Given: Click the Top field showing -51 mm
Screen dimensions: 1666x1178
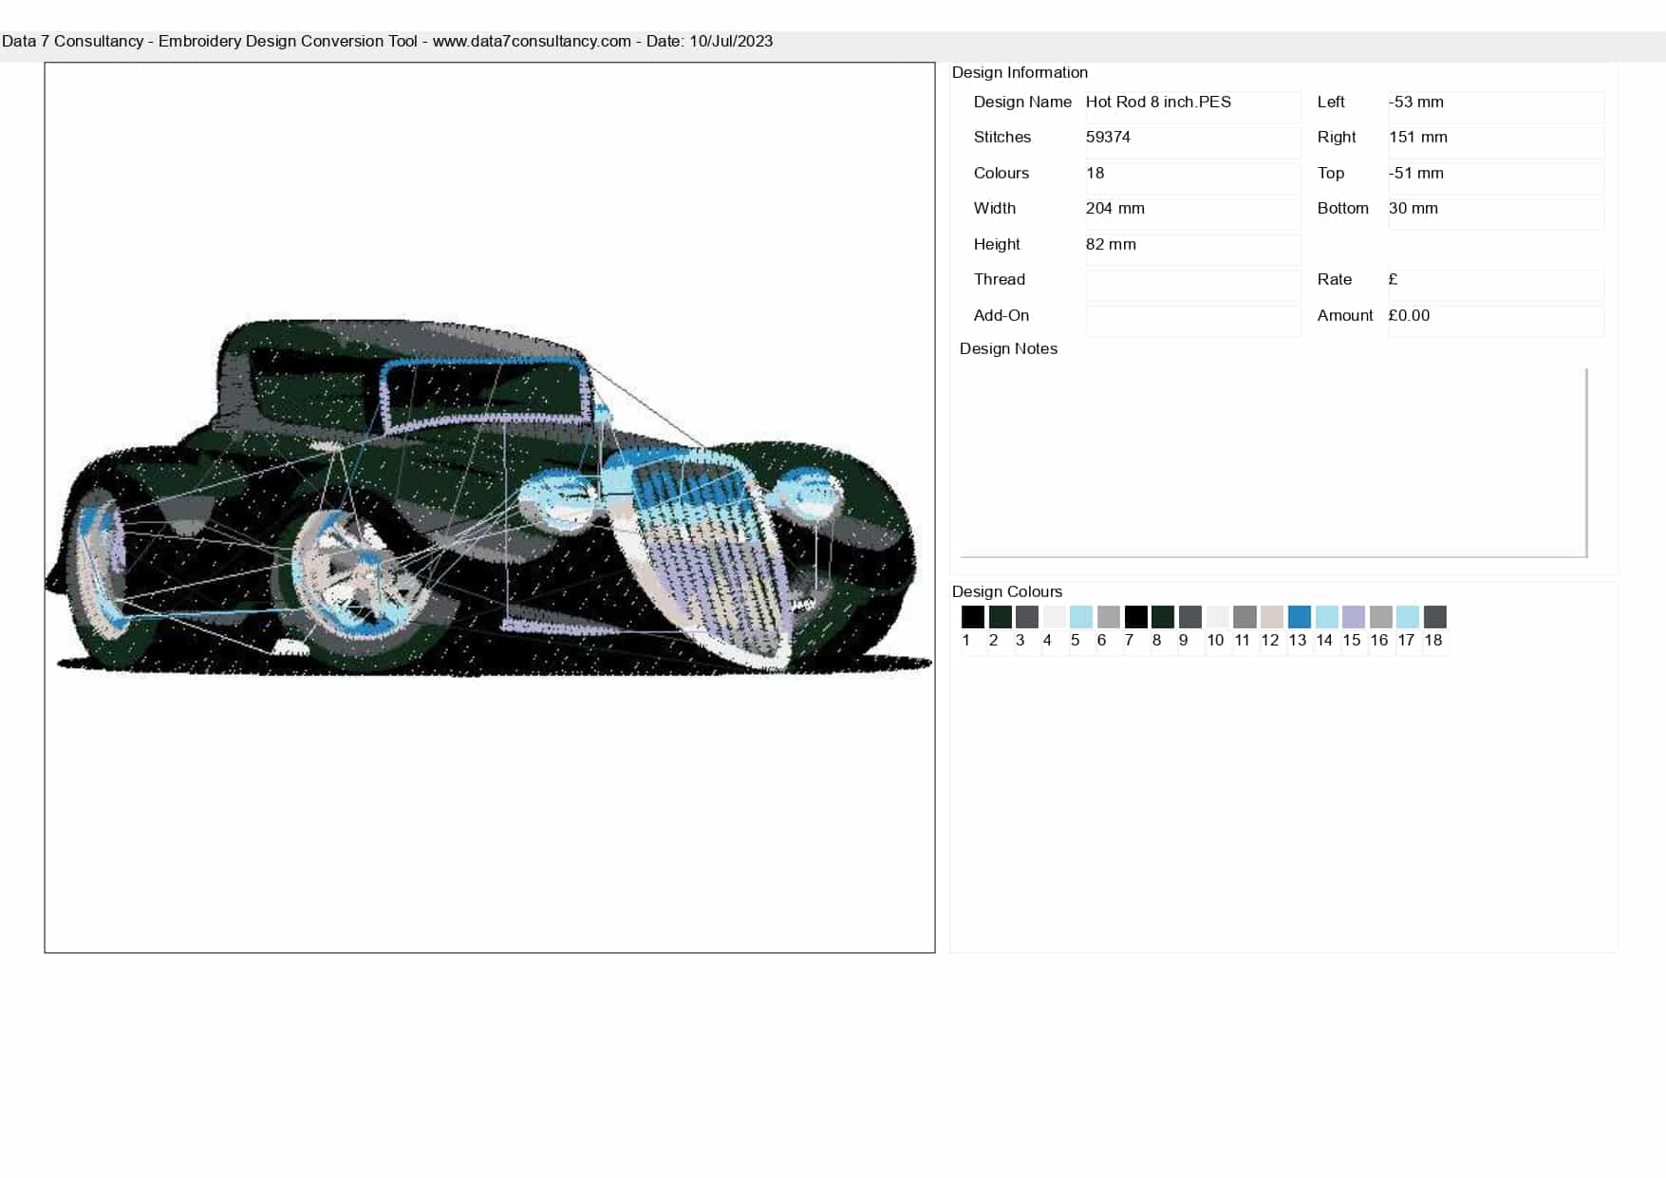Looking at the screenshot, I should click(x=1495, y=178).
